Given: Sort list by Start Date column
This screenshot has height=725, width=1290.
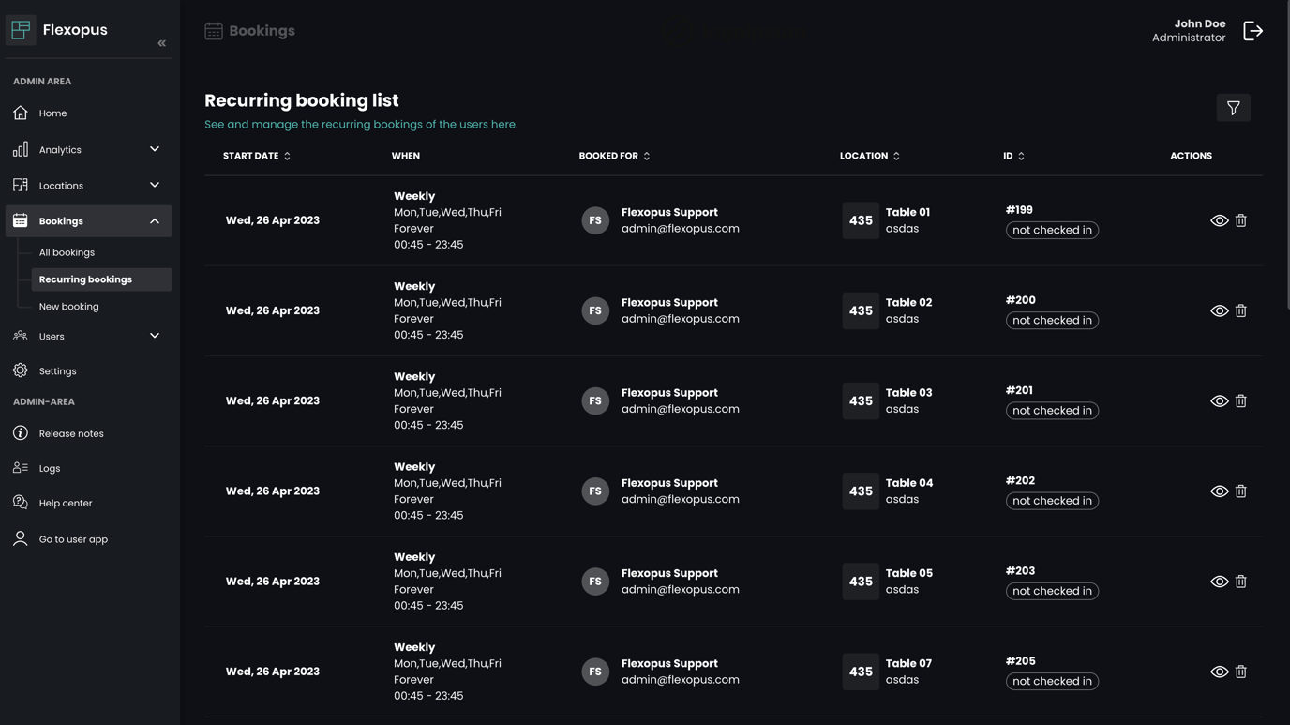Looking at the screenshot, I should point(257,156).
